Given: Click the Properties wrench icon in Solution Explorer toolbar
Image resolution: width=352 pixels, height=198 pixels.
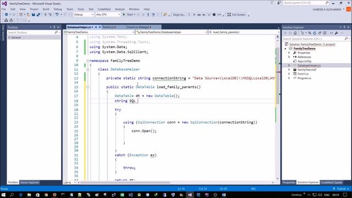Looking at the screenshot, I should tap(336, 33).
